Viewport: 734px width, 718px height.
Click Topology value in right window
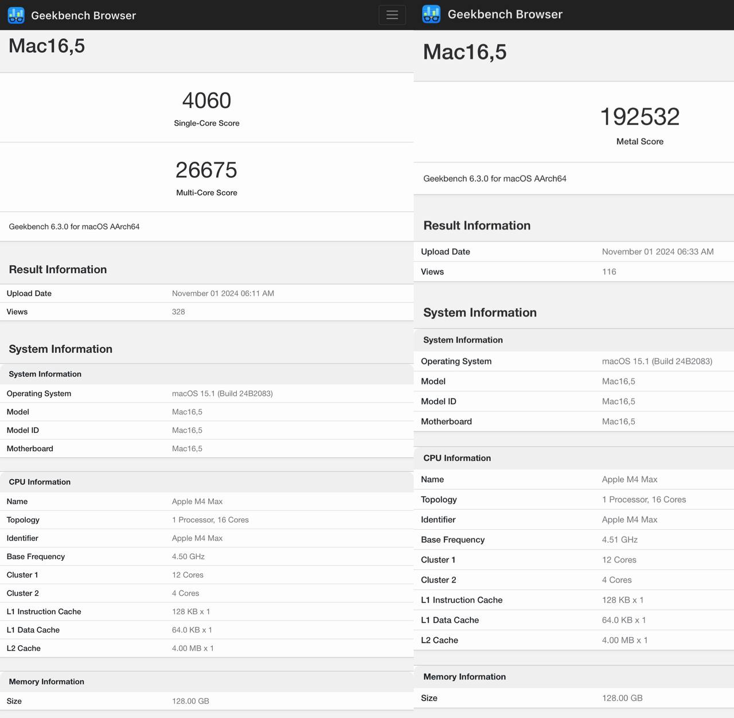click(x=644, y=499)
